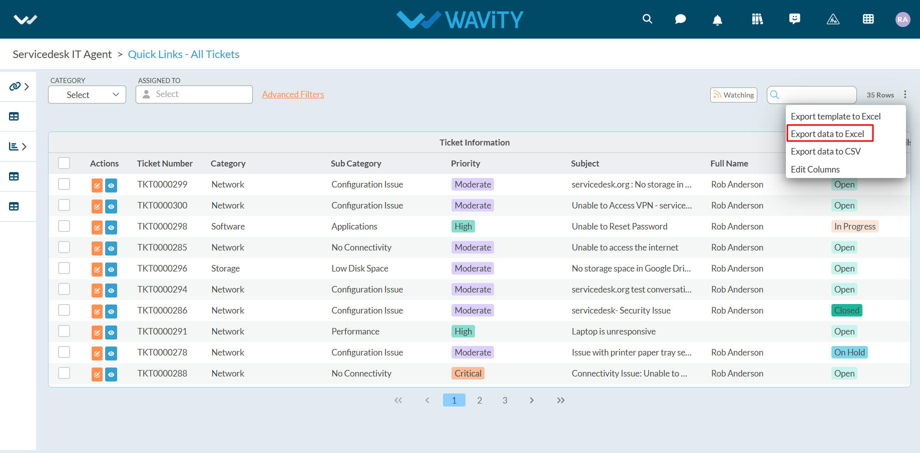
Task: Open the search icon in top bar
Action: pos(647,19)
